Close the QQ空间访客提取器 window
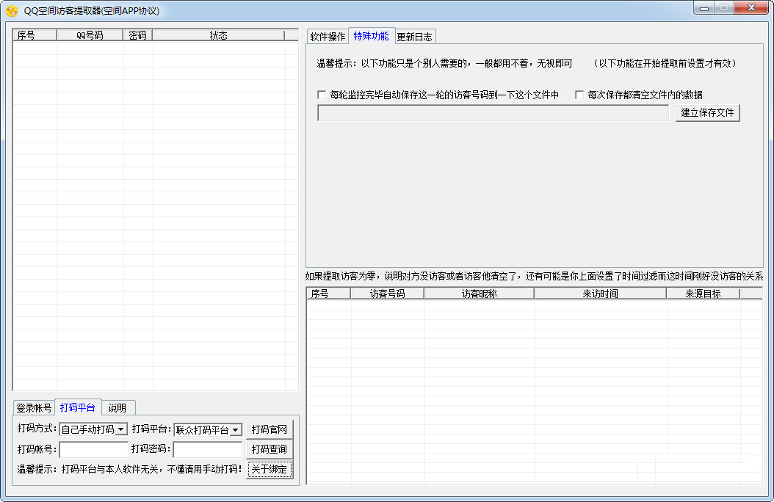This screenshot has width=774, height=502. coord(752,7)
